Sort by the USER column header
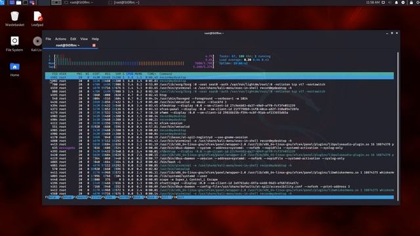This screenshot has width=420, height=236. (63, 74)
